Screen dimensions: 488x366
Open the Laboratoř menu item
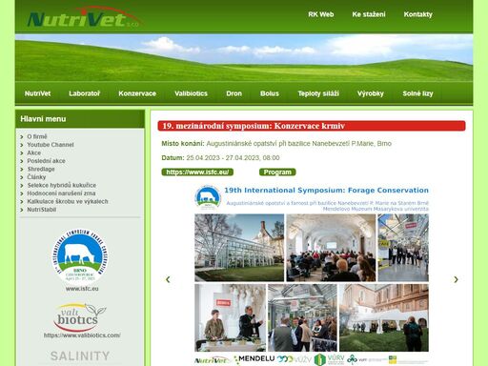pos(84,93)
